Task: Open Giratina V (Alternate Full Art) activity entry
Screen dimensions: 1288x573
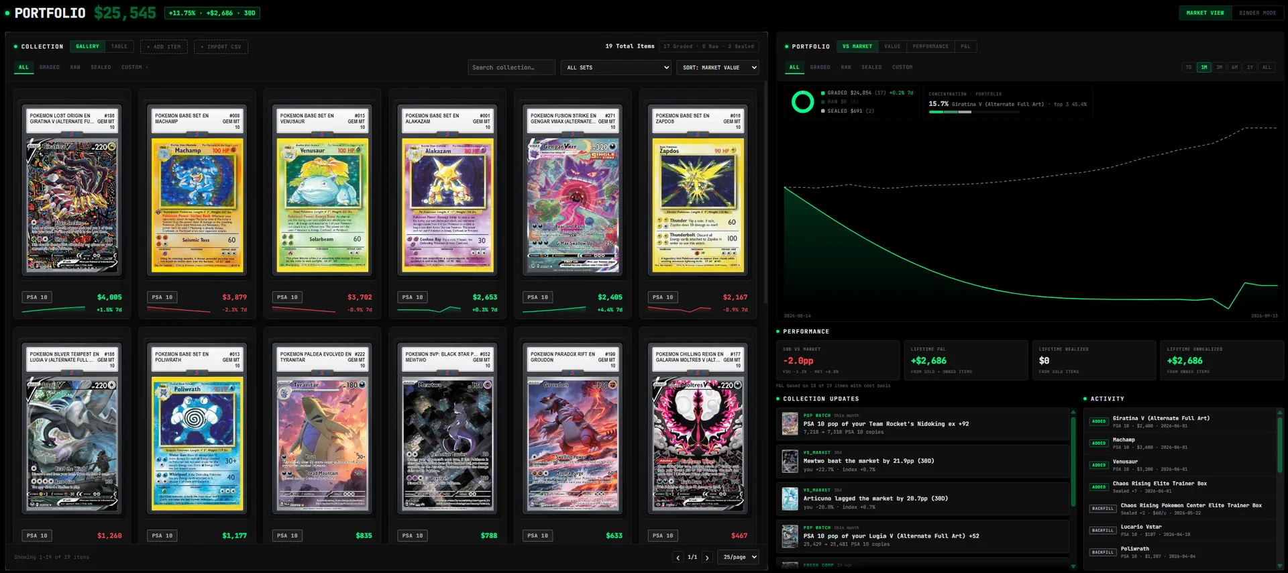Action: 1181,422
